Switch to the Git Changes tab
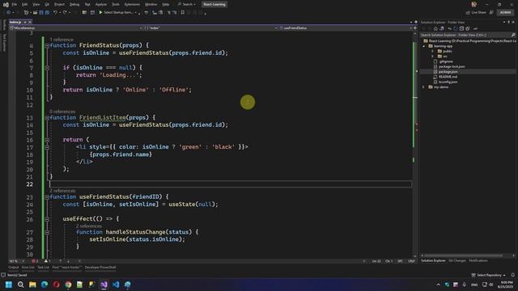 point(457,260)
